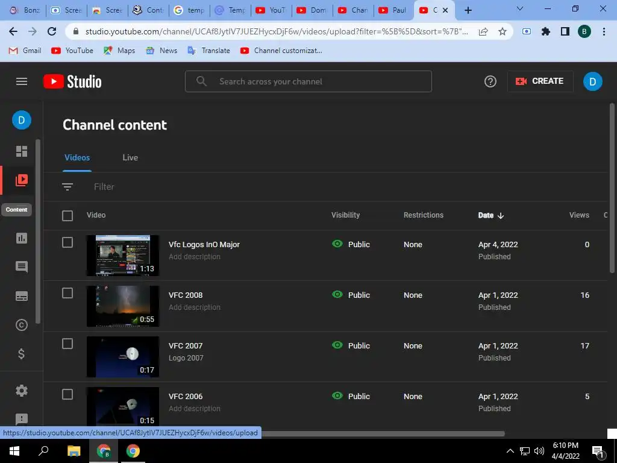Click Logo 2007 description text
The width and height of the screenshot is (617, 463).
point(186,358)
